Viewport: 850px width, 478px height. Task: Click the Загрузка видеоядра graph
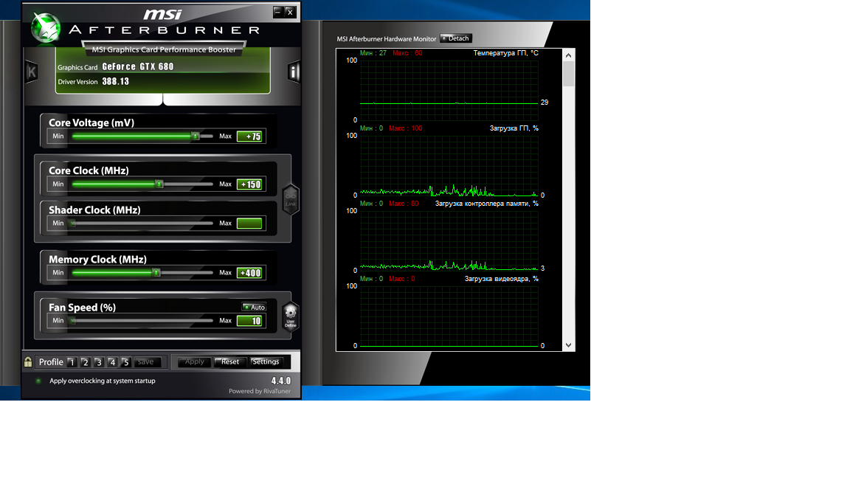[x=449, y=316]
